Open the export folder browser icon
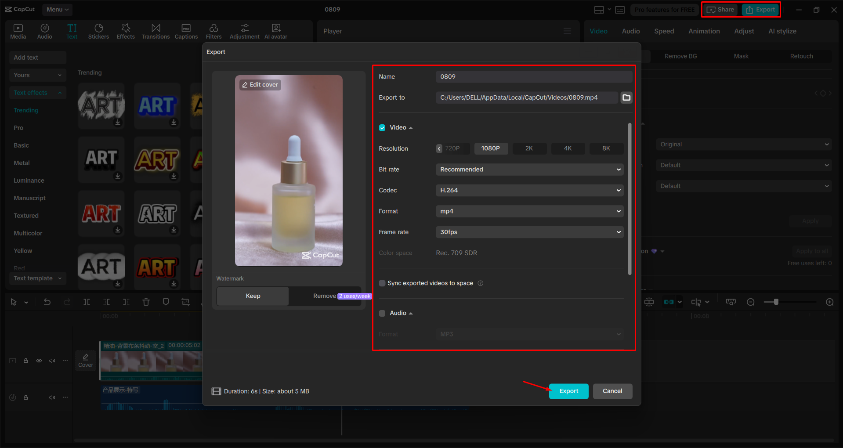This screenshot has height=448, width=843. tap(626, 98)
